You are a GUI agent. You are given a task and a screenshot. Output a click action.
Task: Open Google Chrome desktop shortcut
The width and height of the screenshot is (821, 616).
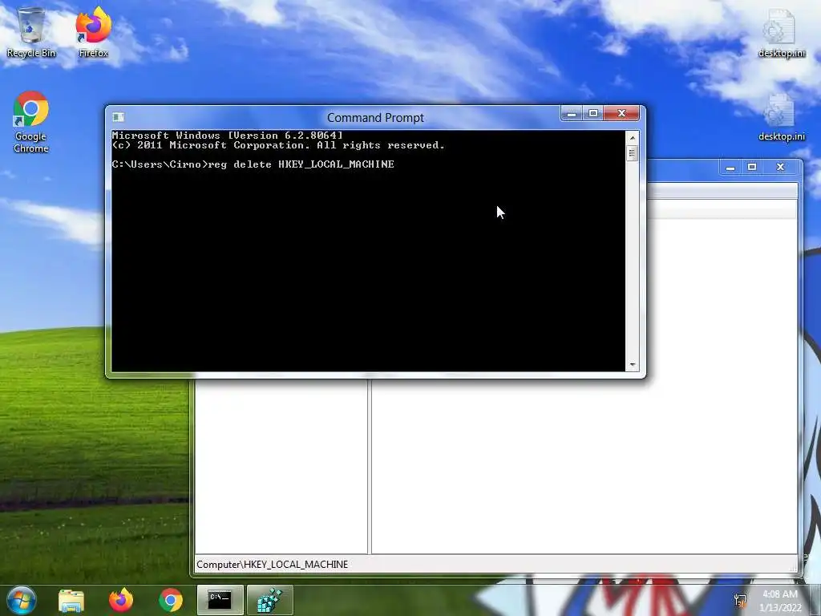point(31,122)
